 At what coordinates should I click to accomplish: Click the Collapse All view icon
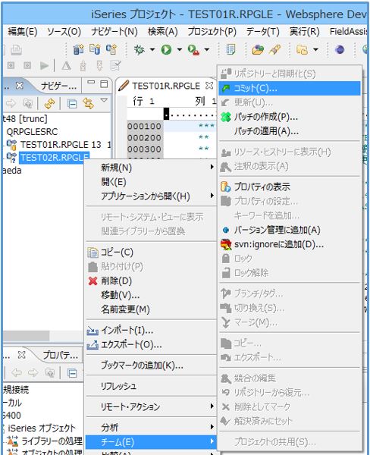pyautogui.click(x=72, y=104)
